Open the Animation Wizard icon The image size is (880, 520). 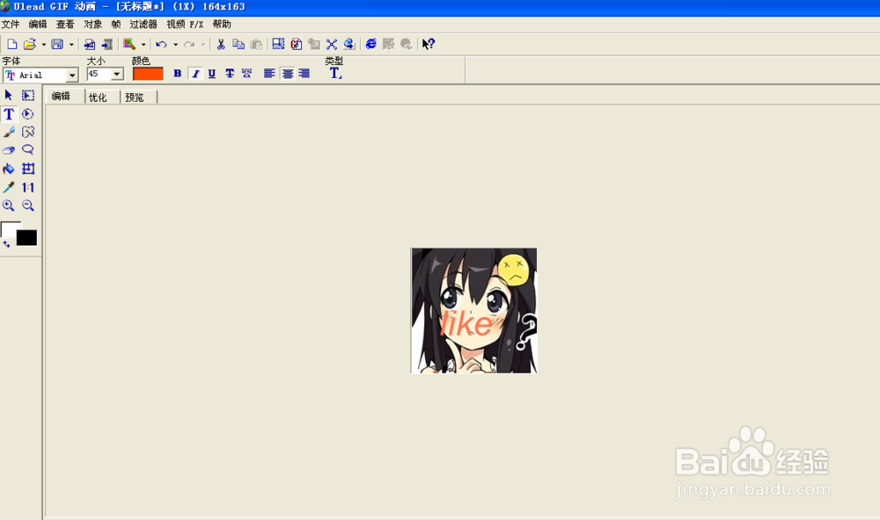click(129, 44)
